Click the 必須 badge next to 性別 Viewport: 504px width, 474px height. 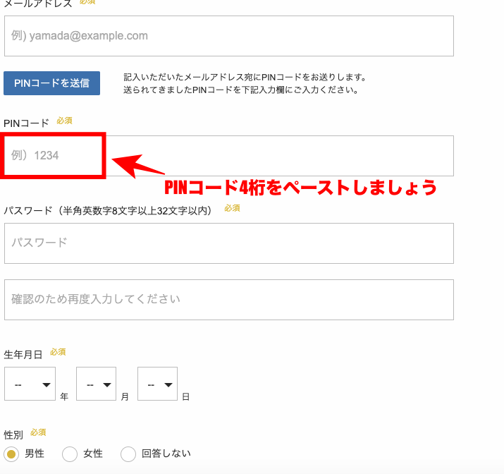38,432
